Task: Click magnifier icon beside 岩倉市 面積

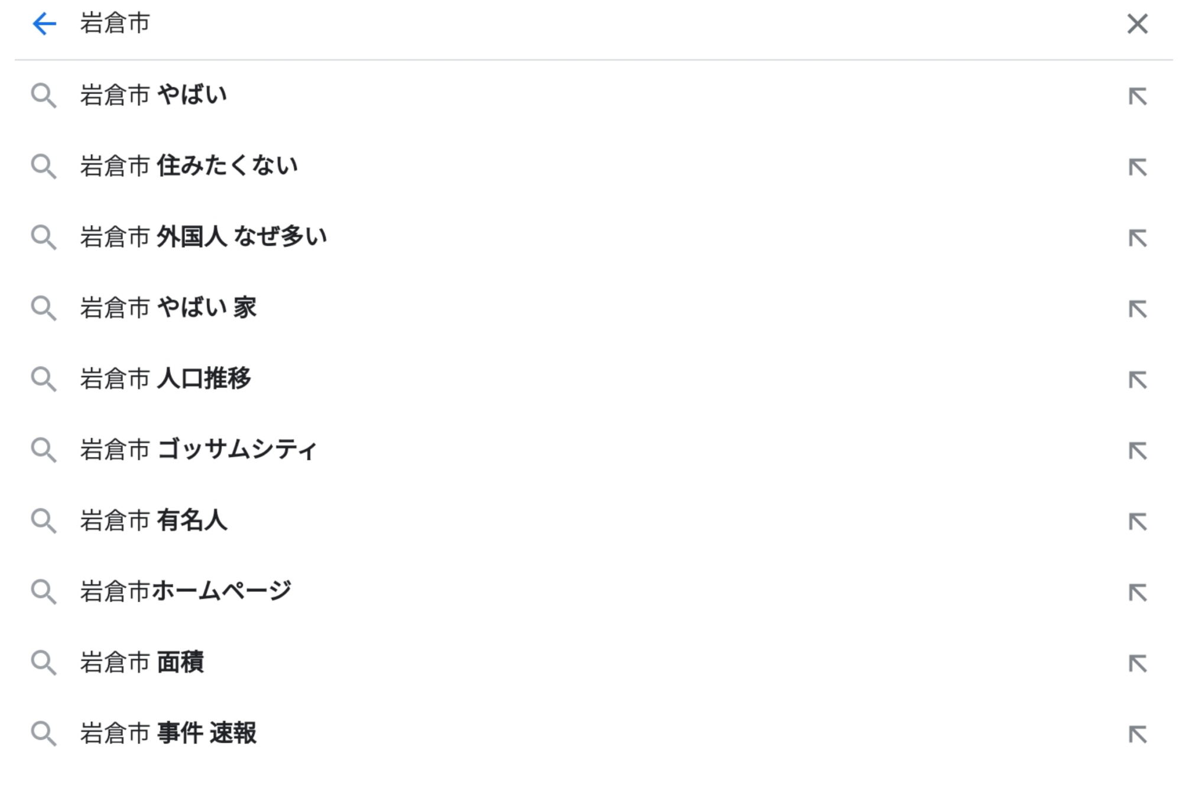Action: 44,663
